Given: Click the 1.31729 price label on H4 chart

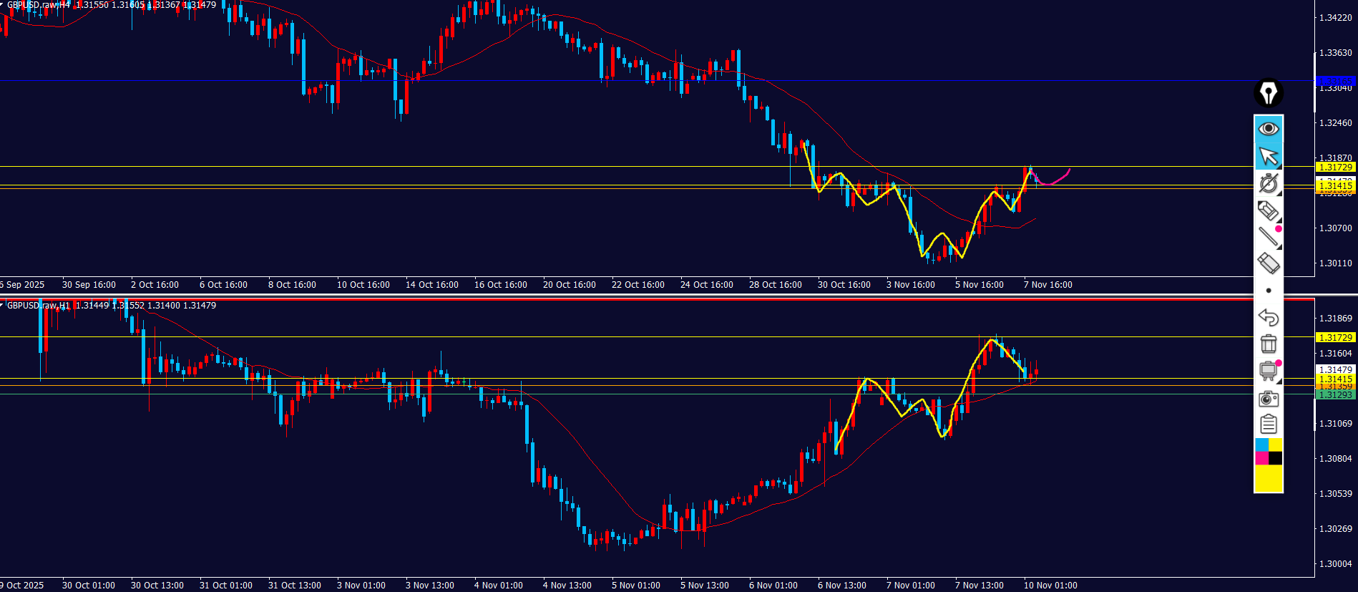Looking at the screenshot, I should click(x=1335, y=167).
